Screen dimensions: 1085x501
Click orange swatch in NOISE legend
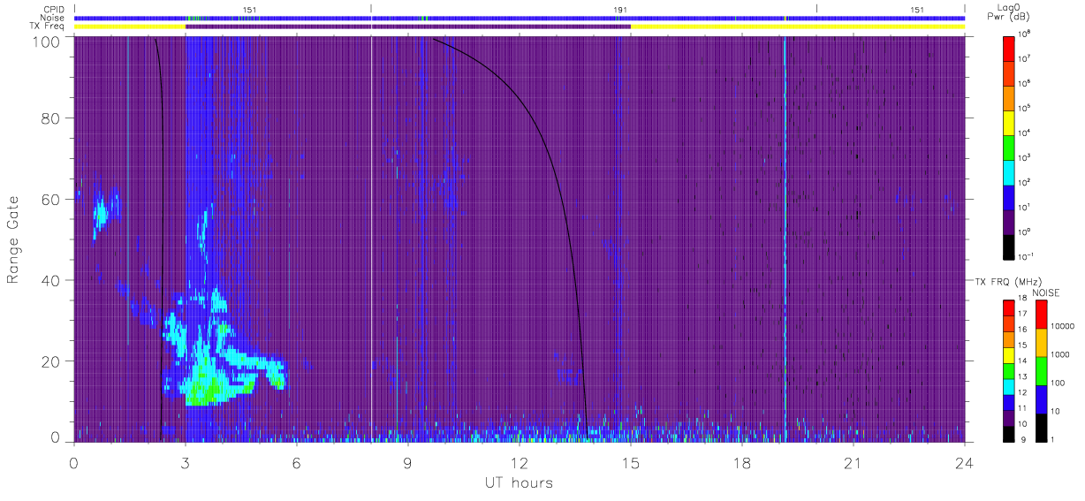tap(1041, 343)
